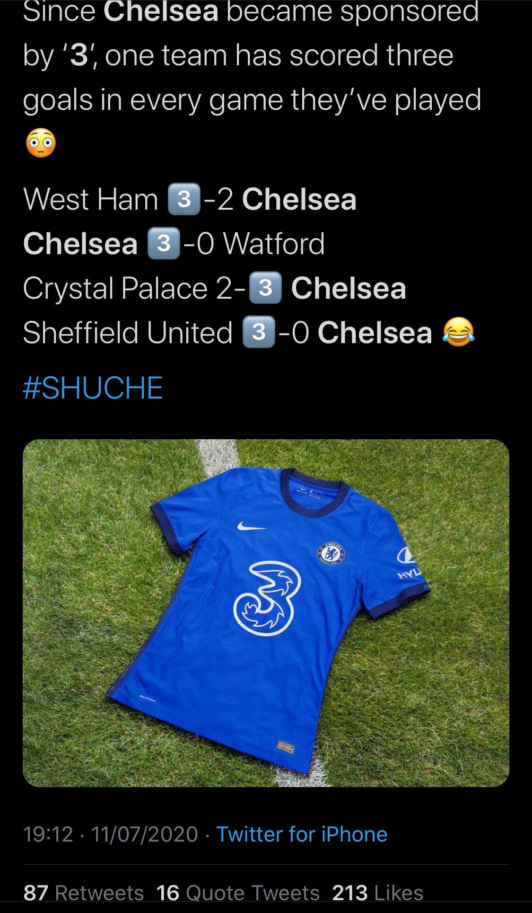Screen dimensions: 532x913
Task: Click the tweet date 11/07/2020
Action: click(144, 834)
